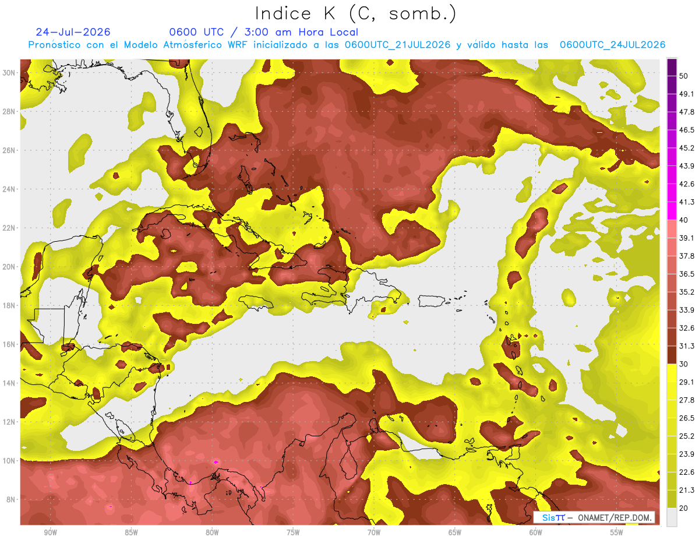Click the longitude label '55W'
The height and width of the screenshot is (540, 699).
tap(617, 532)
